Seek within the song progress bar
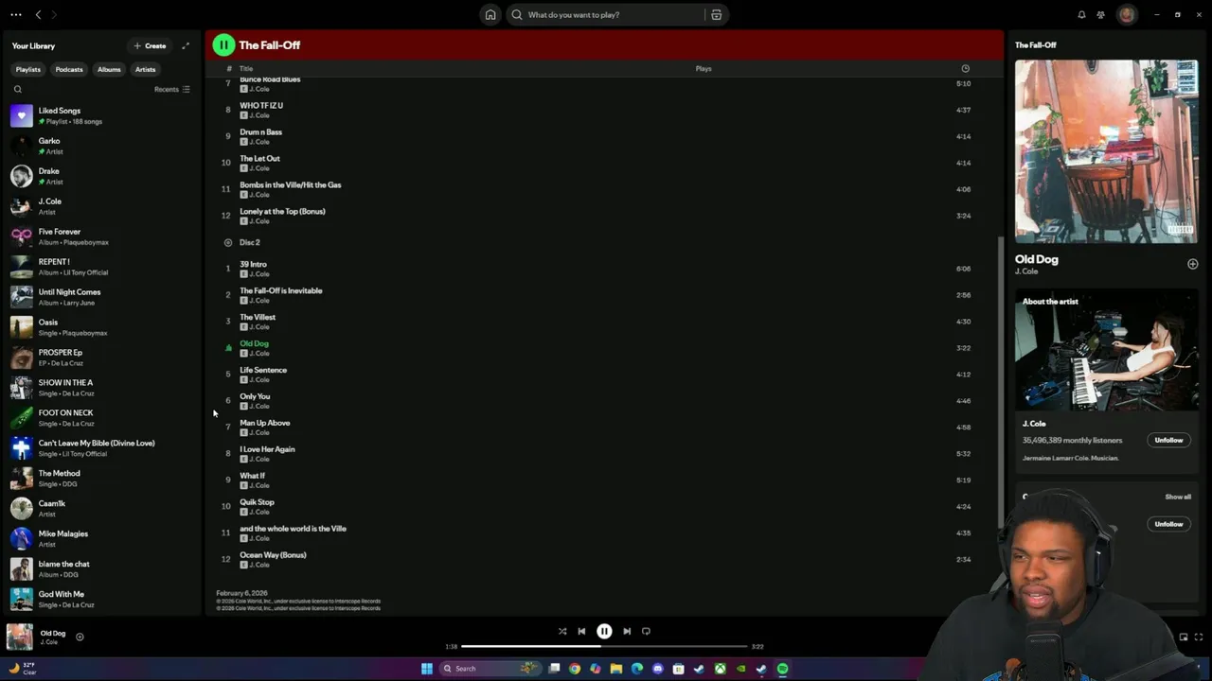This screenshot has height=681, width=1212. tap(604, 646)
